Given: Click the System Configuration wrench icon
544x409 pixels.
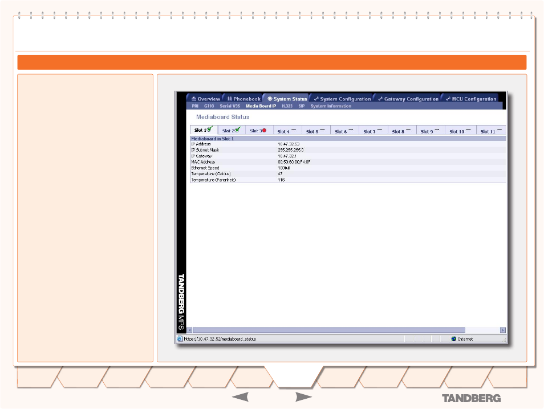Looking at the screenshot, I should tap(316, 99).
